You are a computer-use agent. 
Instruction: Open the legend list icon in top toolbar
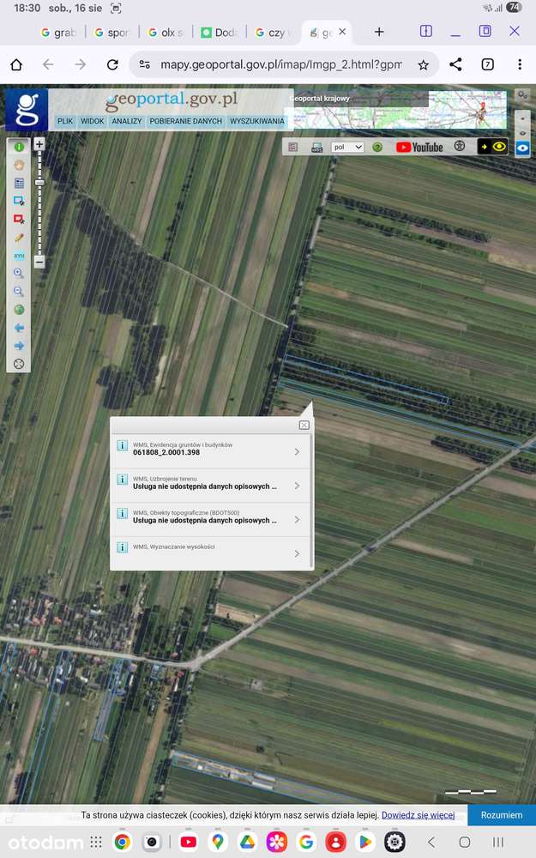293,148
